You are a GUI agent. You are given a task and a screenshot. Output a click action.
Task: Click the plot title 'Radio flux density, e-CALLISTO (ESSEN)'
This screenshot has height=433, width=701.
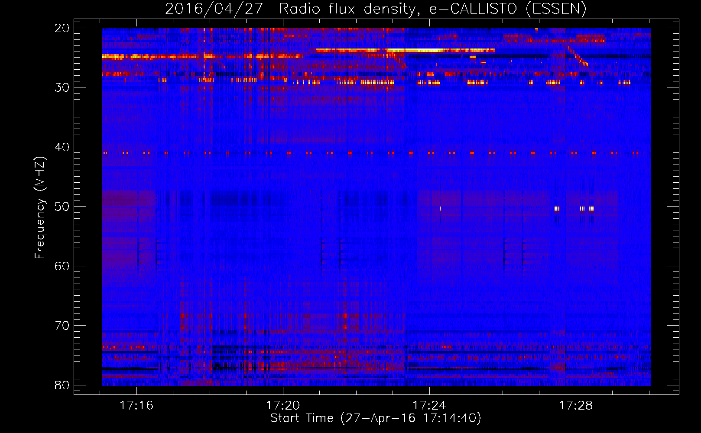coord(432,9)
